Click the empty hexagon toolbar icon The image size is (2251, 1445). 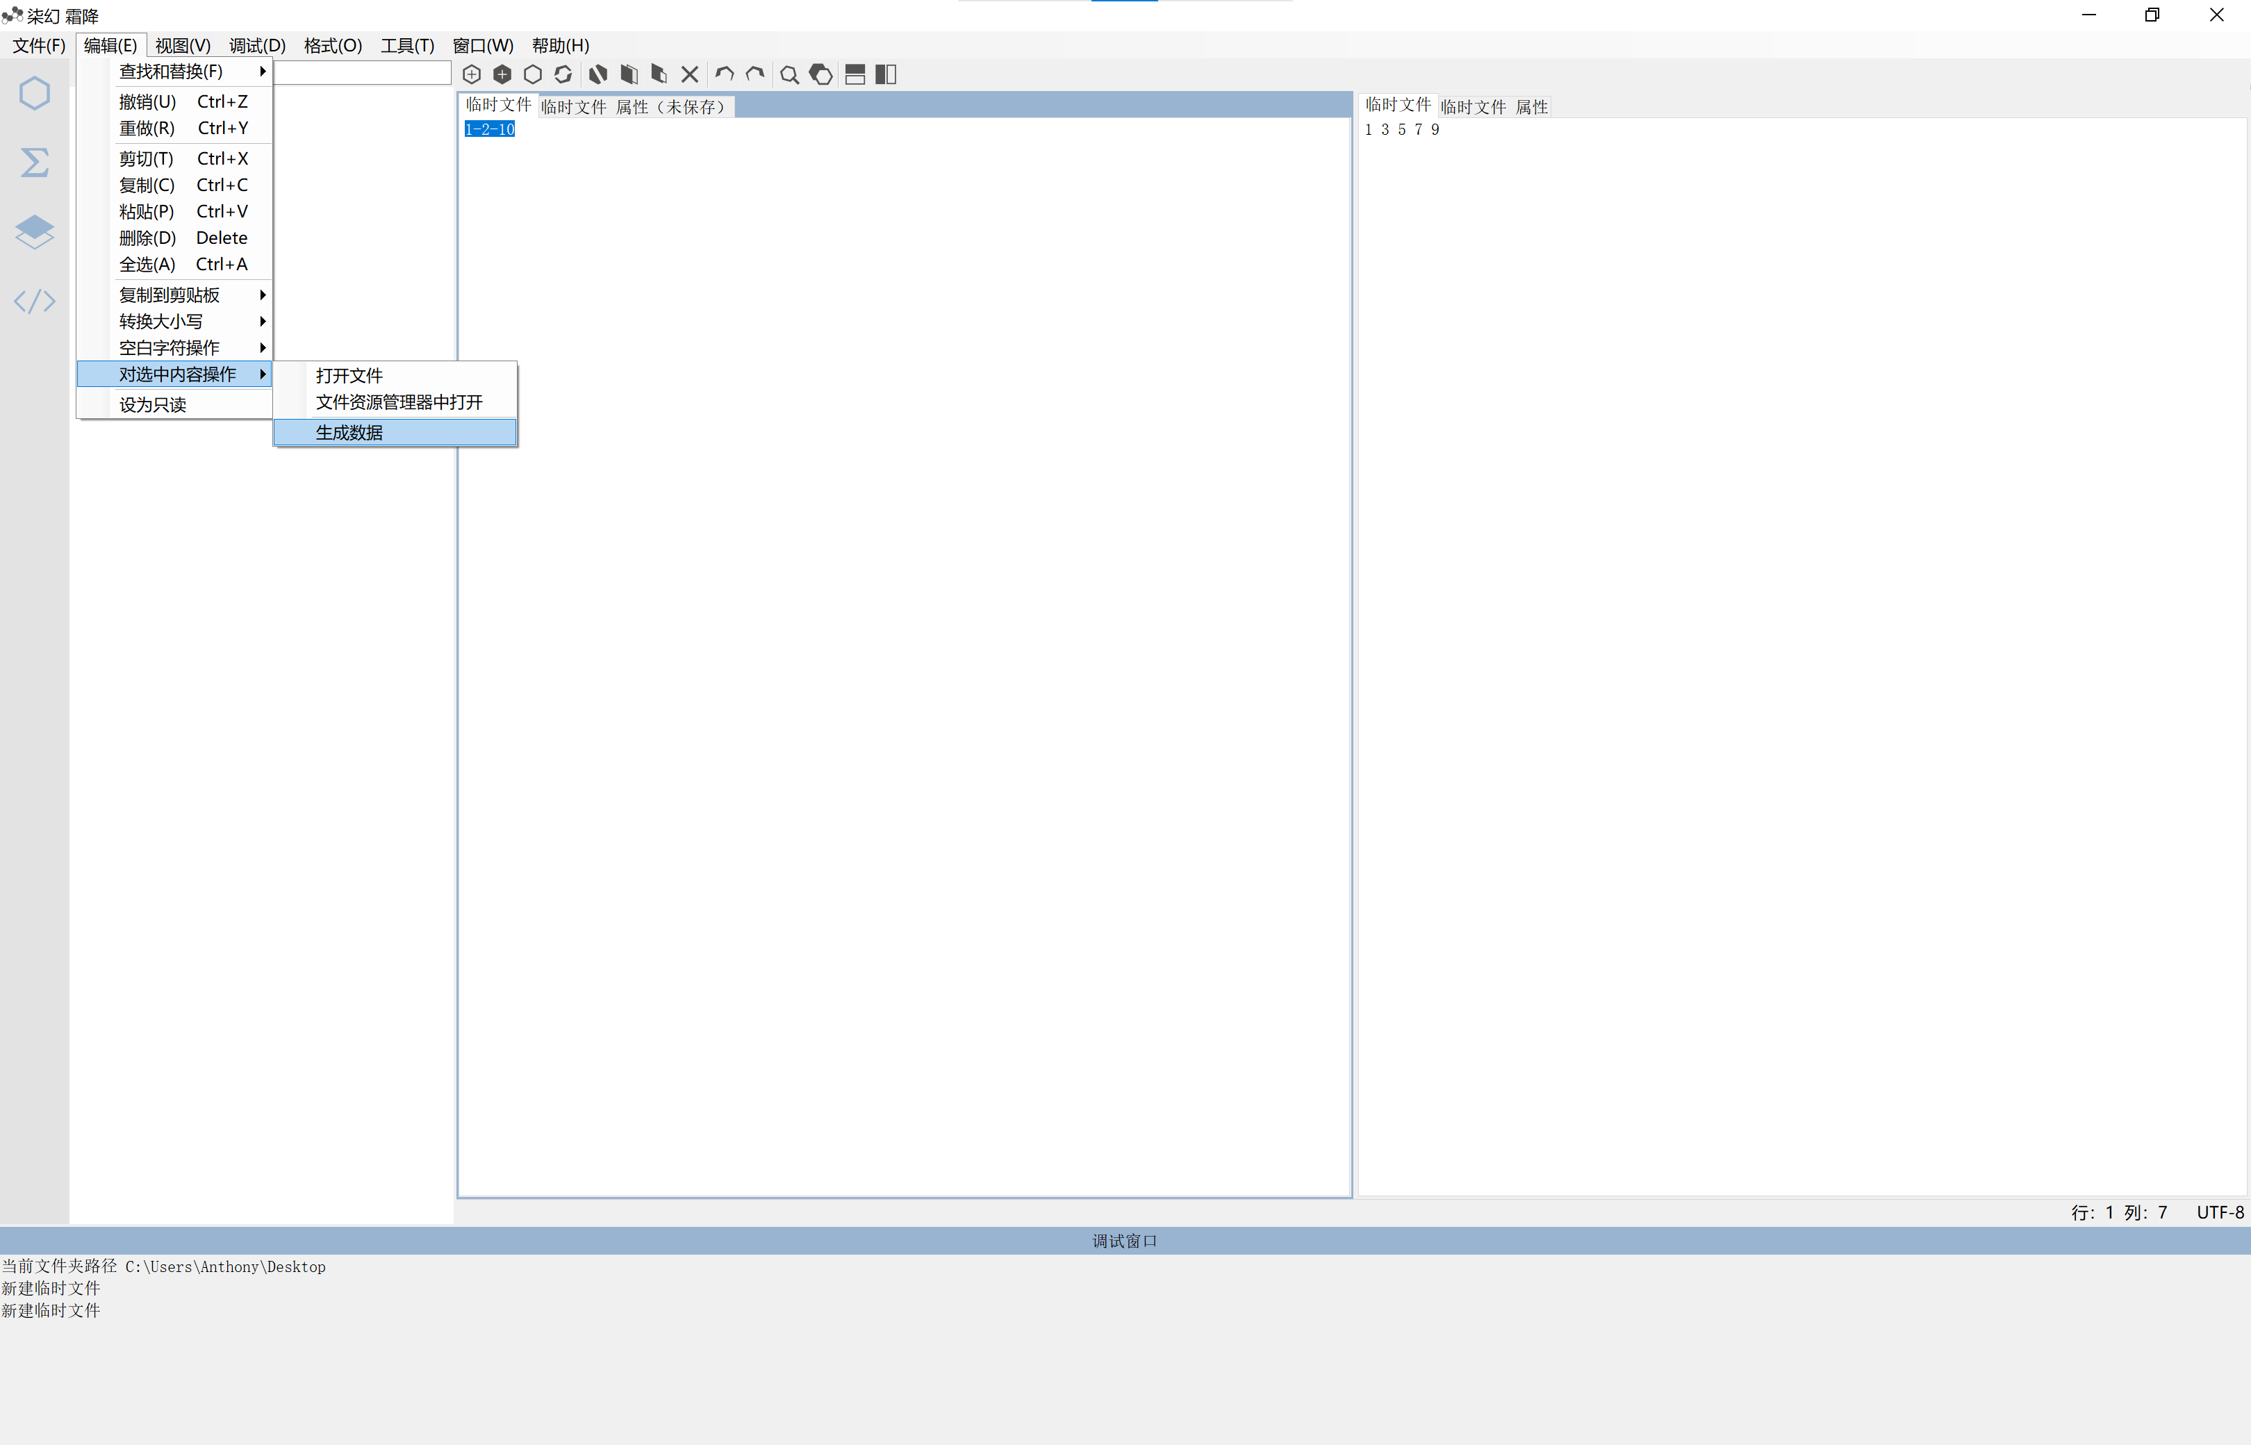click(x=533, y=74)
